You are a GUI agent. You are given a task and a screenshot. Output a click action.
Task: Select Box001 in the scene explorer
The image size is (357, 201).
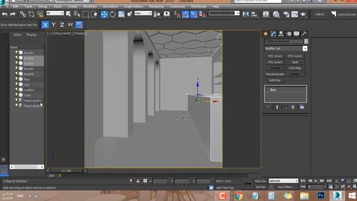(28, 53)
